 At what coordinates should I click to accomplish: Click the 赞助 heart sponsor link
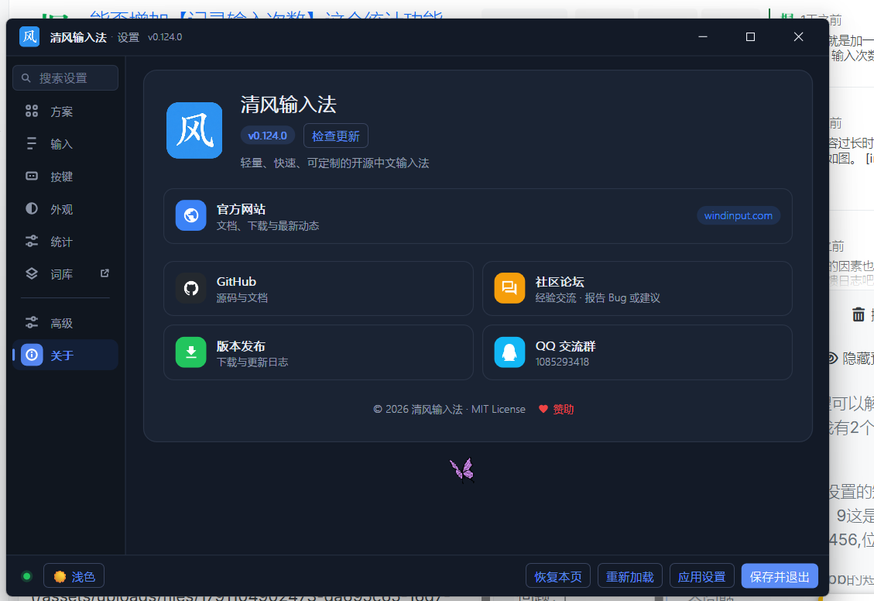click(x=557, y=409)
